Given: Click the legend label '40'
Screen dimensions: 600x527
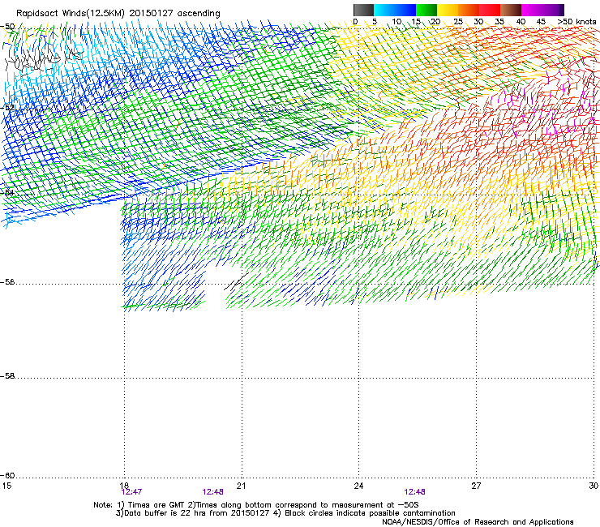Looking at the screenshot, I should pos(521,22).
